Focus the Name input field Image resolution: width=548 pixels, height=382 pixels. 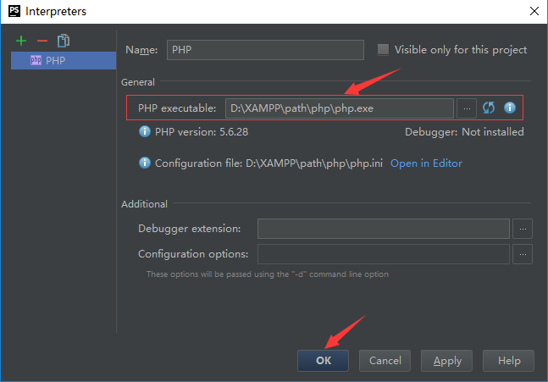pyautogui.click(x=265, y=50)
